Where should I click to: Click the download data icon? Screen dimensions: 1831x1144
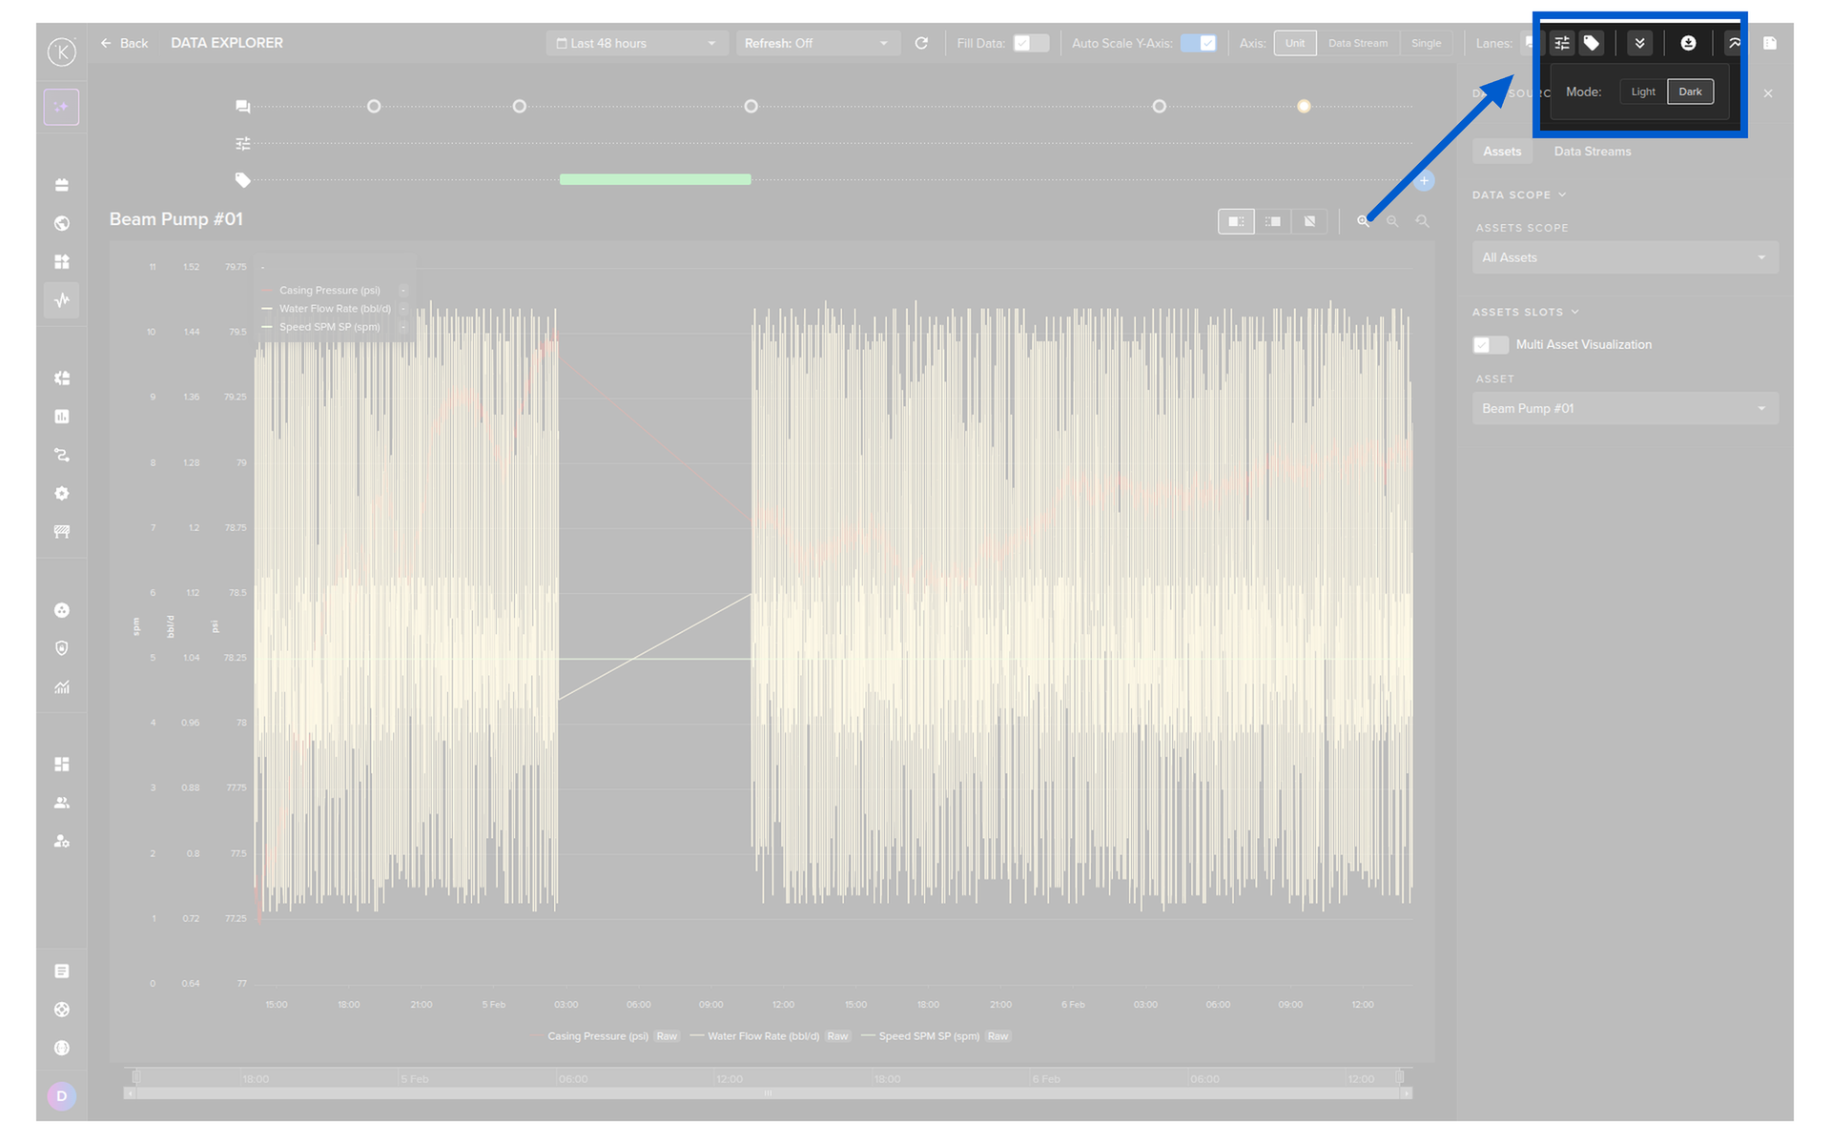[x=1688, y=43]
